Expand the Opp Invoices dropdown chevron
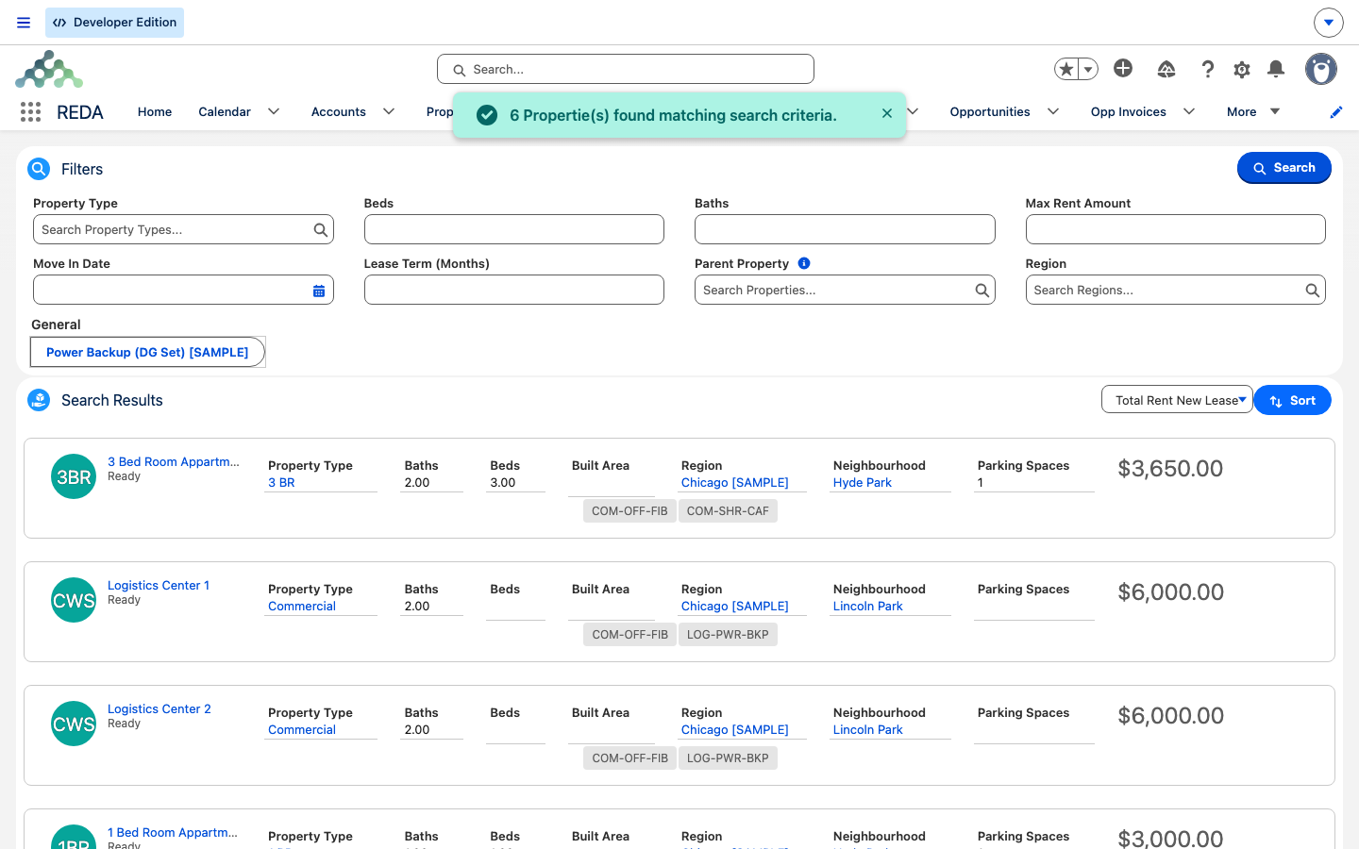Viewport: 1359px width, 849px height. [x=1189, y=111]
